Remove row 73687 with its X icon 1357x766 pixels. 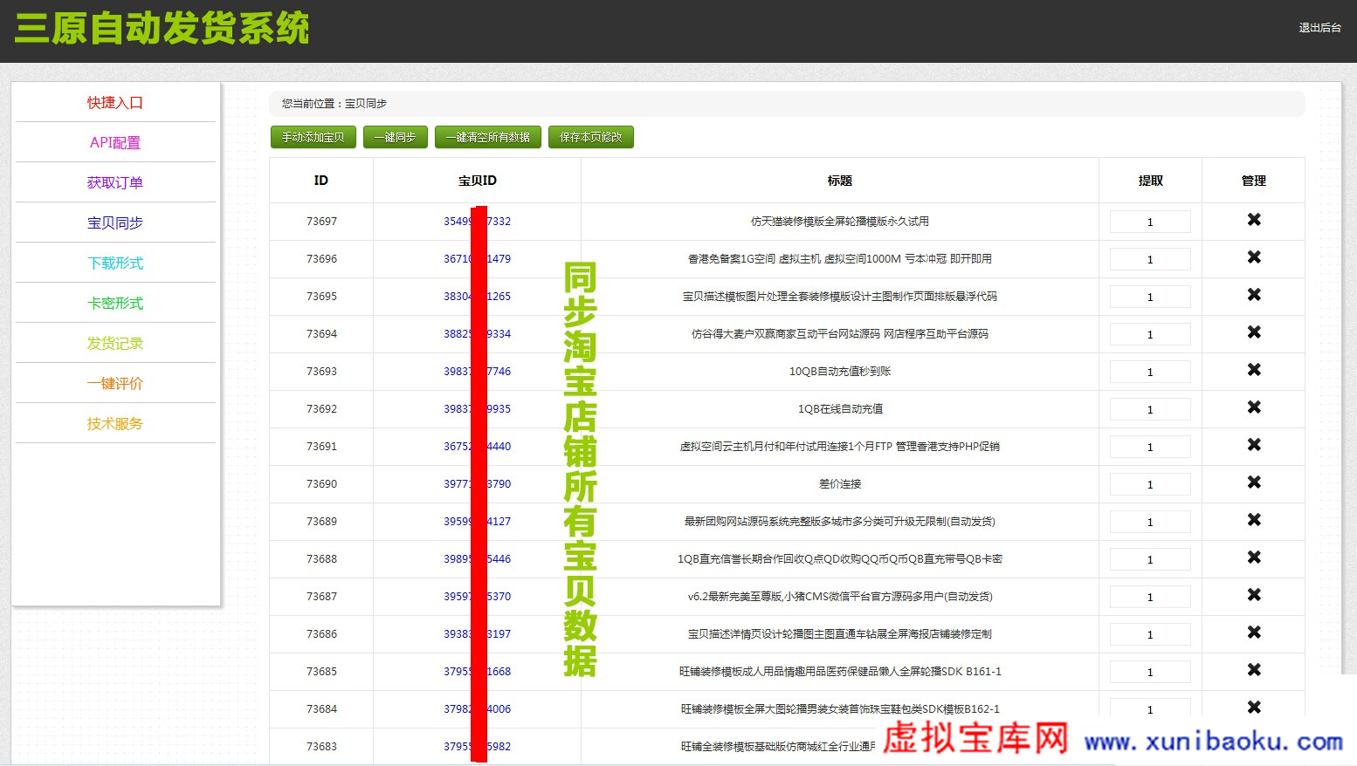tap(1253, 595)
